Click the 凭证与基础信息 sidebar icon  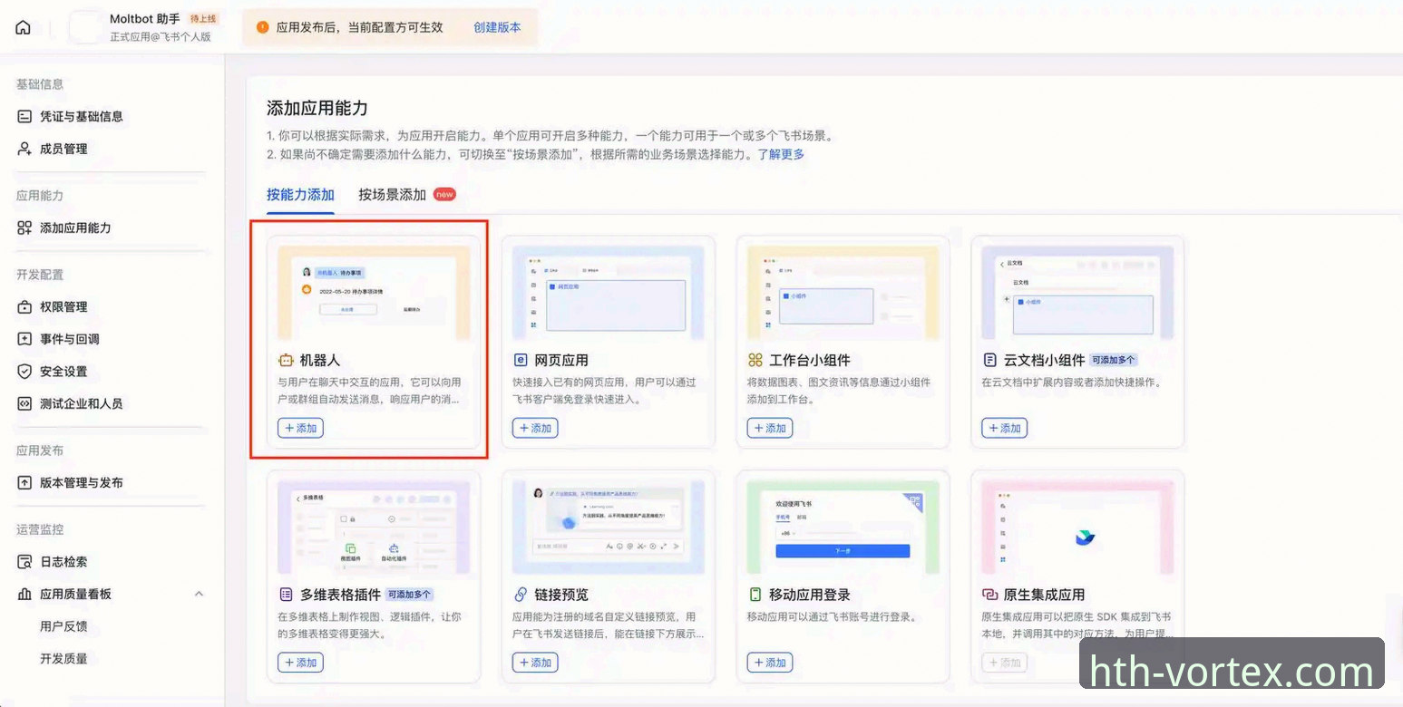point(24,116)
